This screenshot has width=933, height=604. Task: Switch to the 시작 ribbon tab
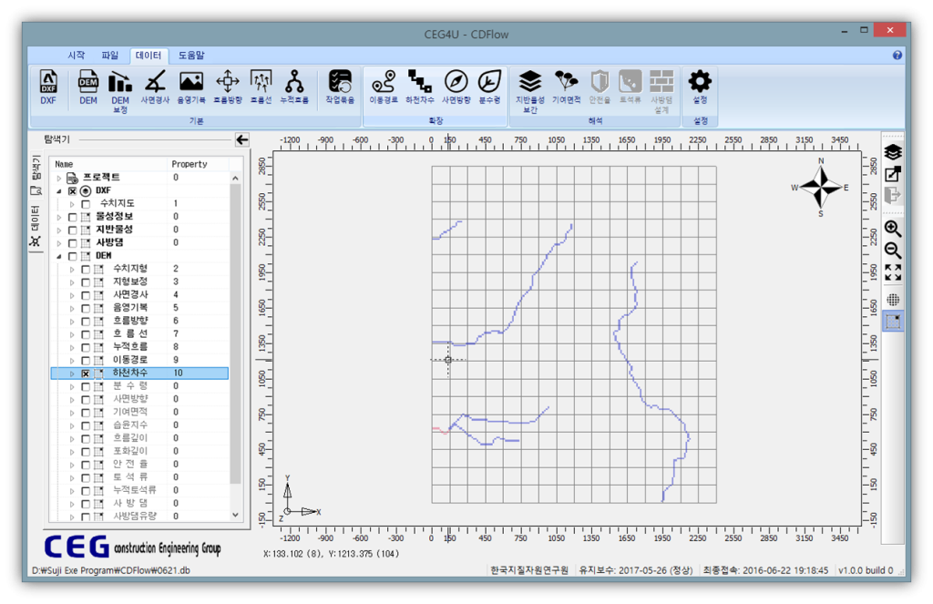[77, 56]
